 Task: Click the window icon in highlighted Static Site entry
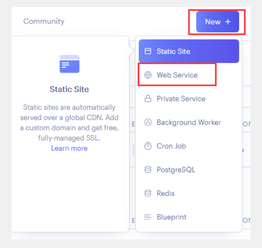coord(148,52)
